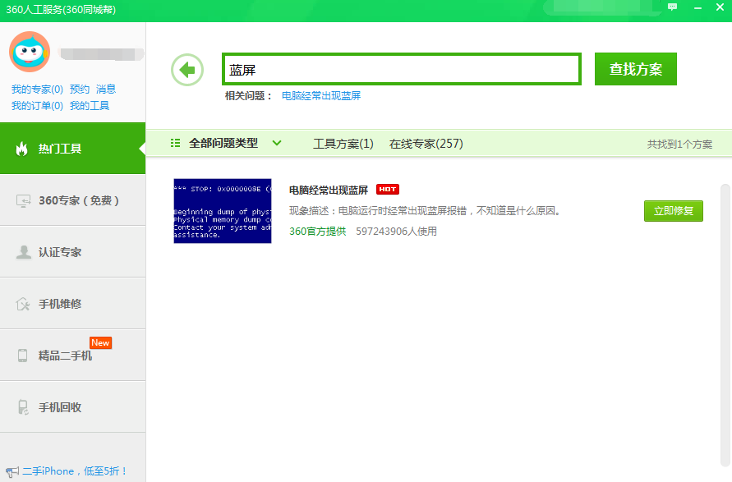This screenshot has width=732, height=482.
Task: Click the list icon beside 全部问题类型
Action: pos(173,143)
